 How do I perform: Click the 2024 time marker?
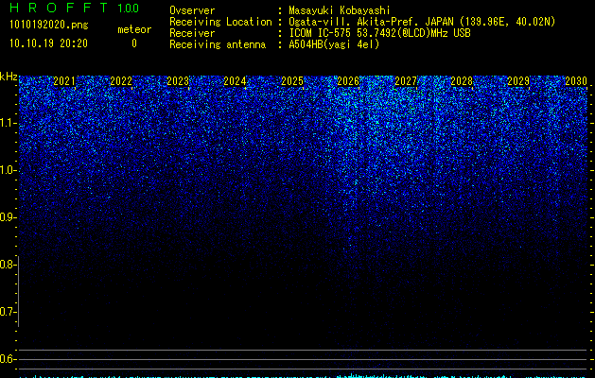click(235, 81)
